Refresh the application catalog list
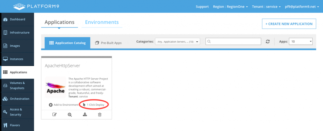The width and height of the screenshot is (323, 131). click(x=268, y=42)
